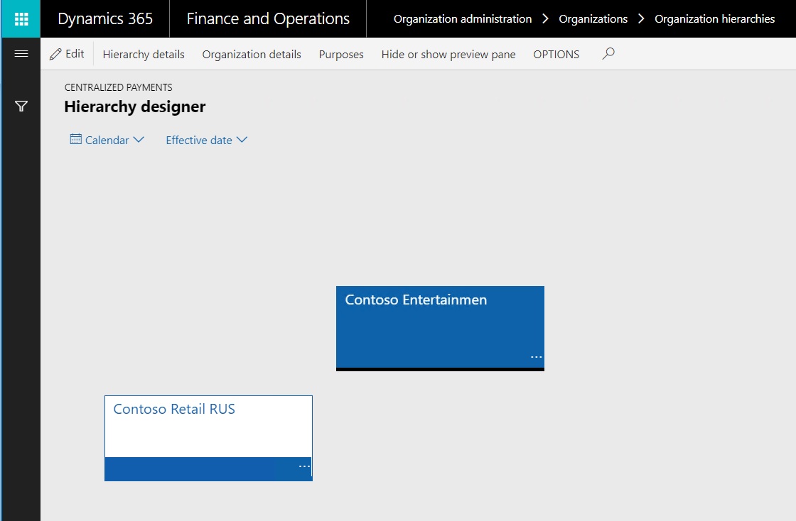Click Finance and Operations header link
Viewport: 796px width, 521px height.
click(268, 18)
